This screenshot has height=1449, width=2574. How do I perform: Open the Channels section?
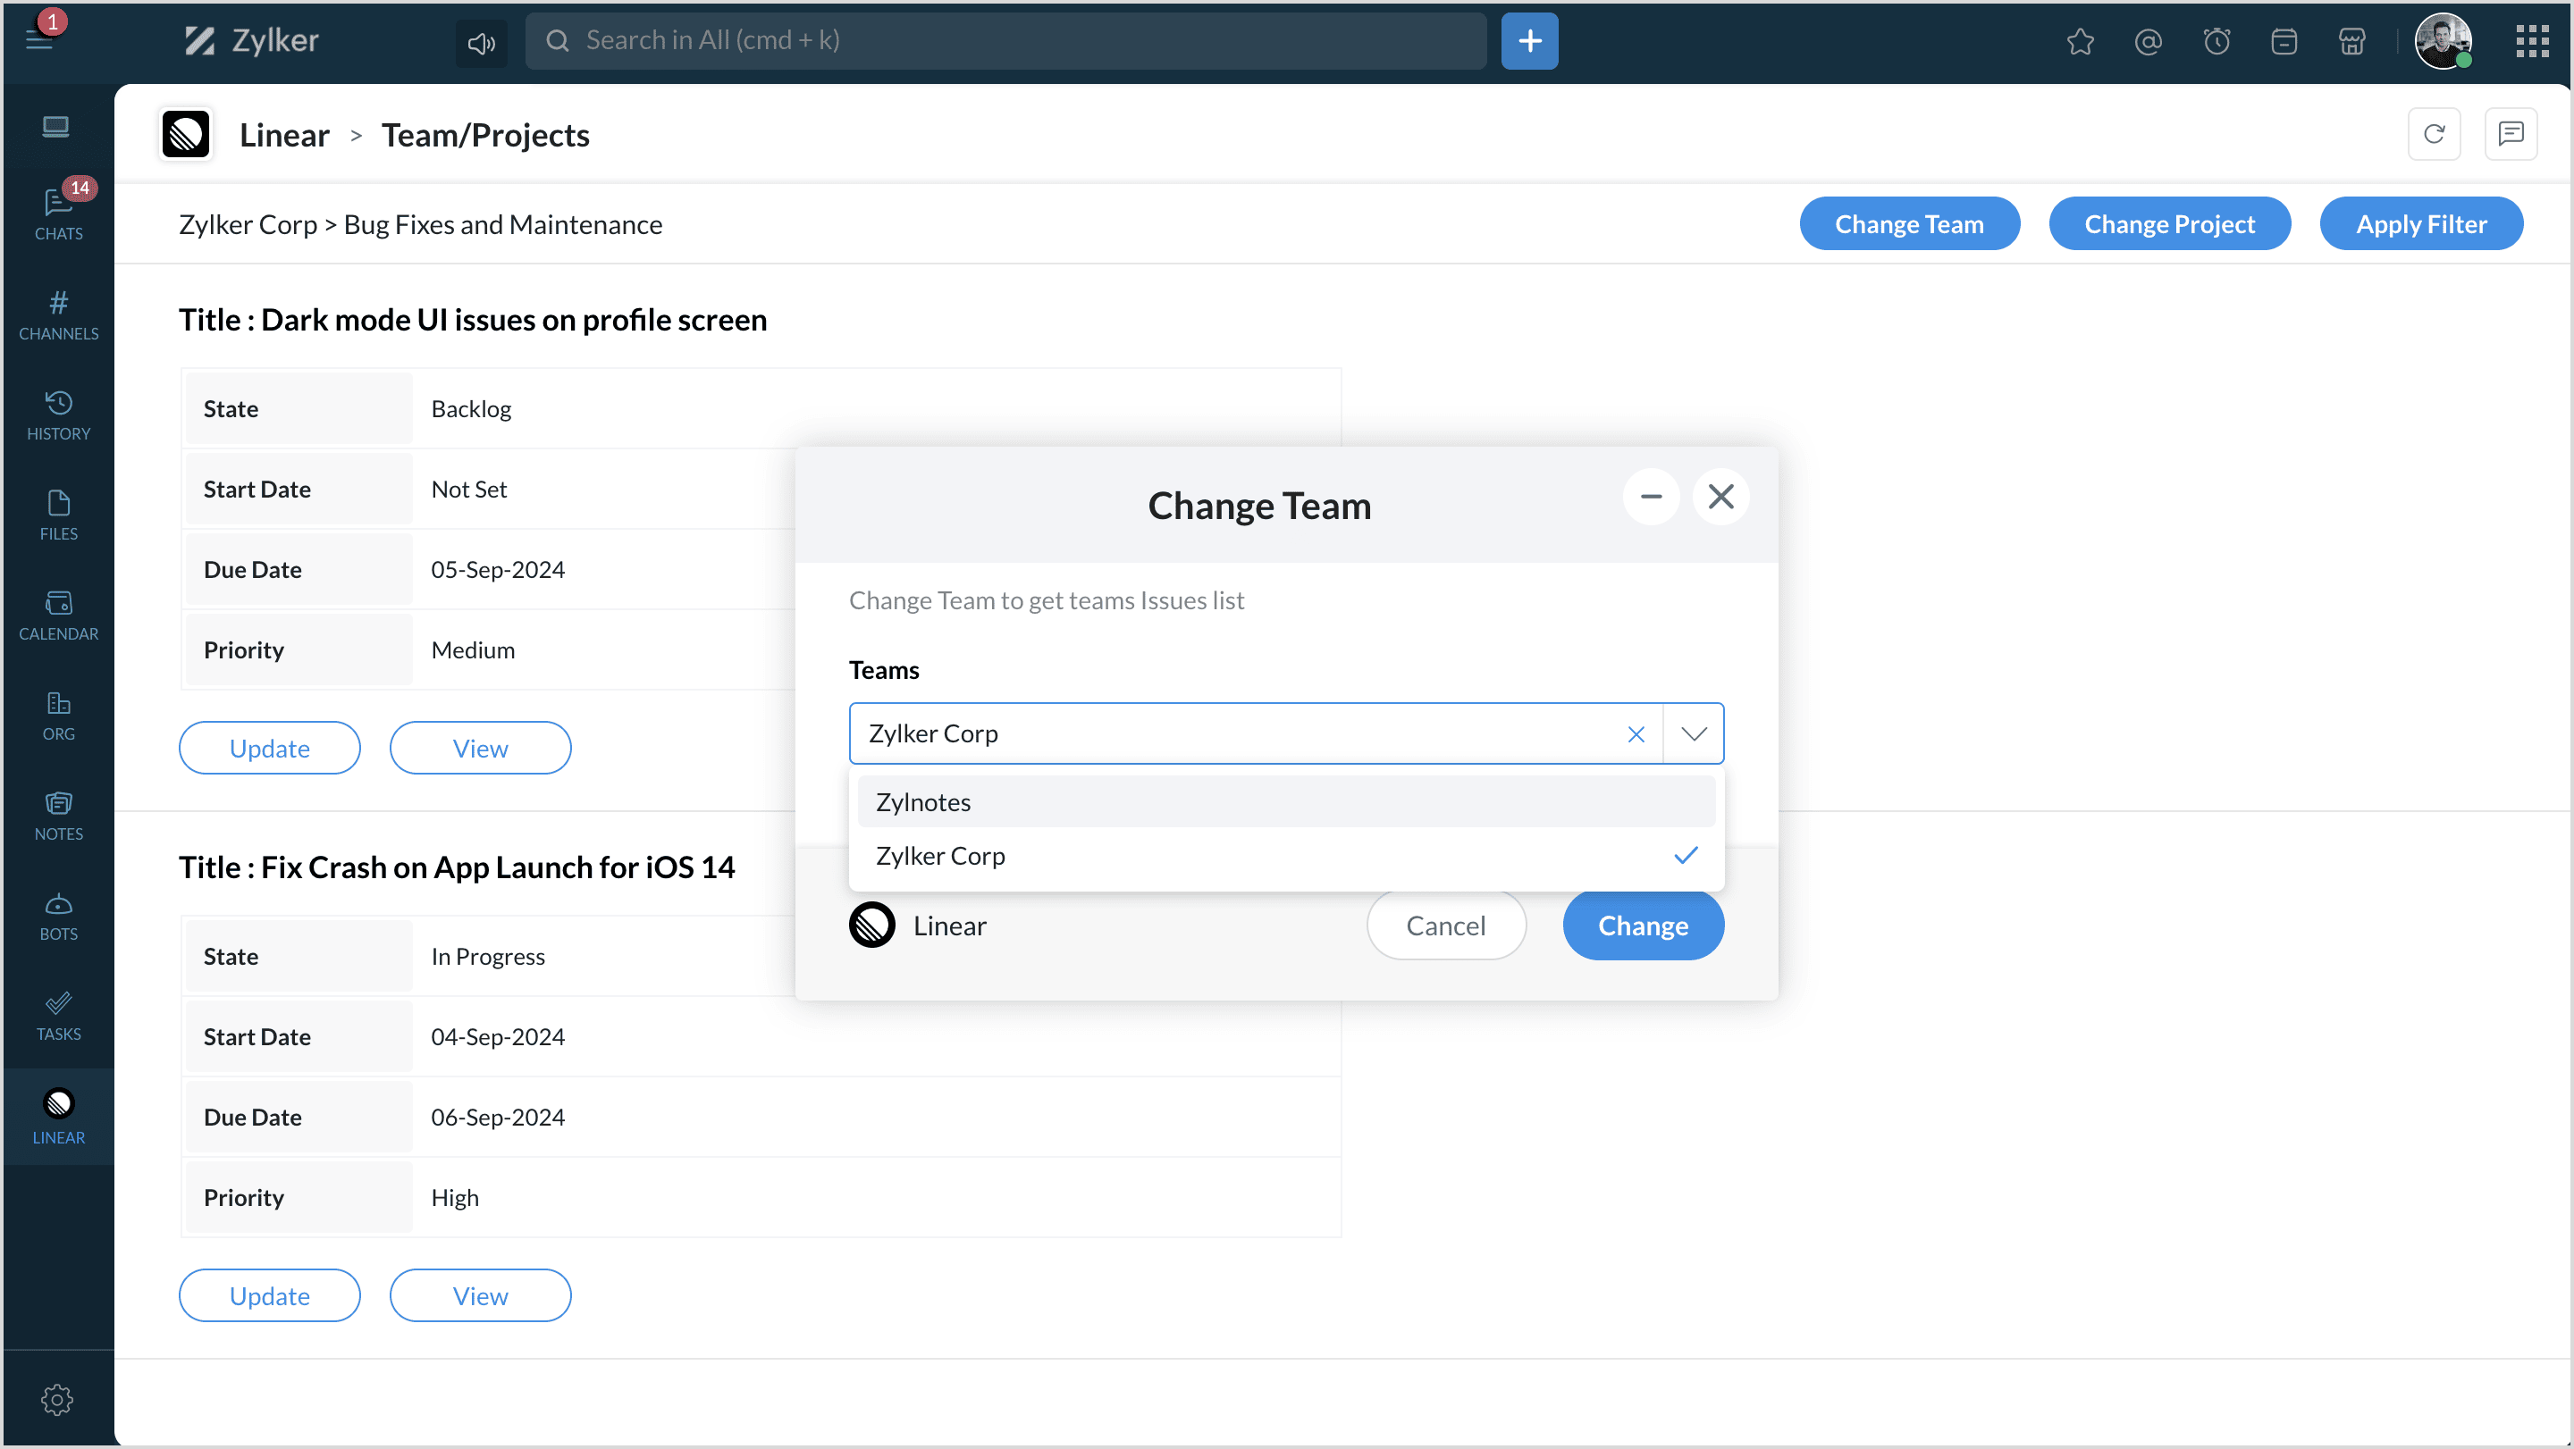(58, 314)
